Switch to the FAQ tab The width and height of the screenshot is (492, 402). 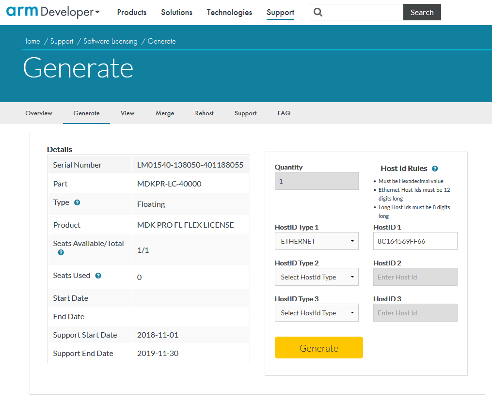tap(284, 113)
